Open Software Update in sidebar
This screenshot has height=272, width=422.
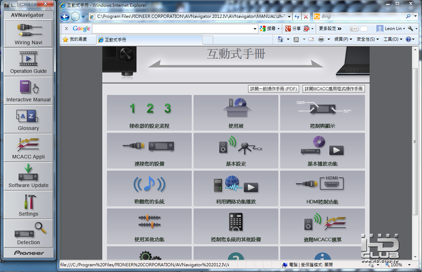point(28,176)
